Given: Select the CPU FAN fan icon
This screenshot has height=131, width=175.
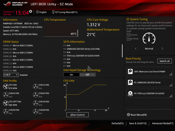Looking at the screenshot, I should click(x=6, y=86).
